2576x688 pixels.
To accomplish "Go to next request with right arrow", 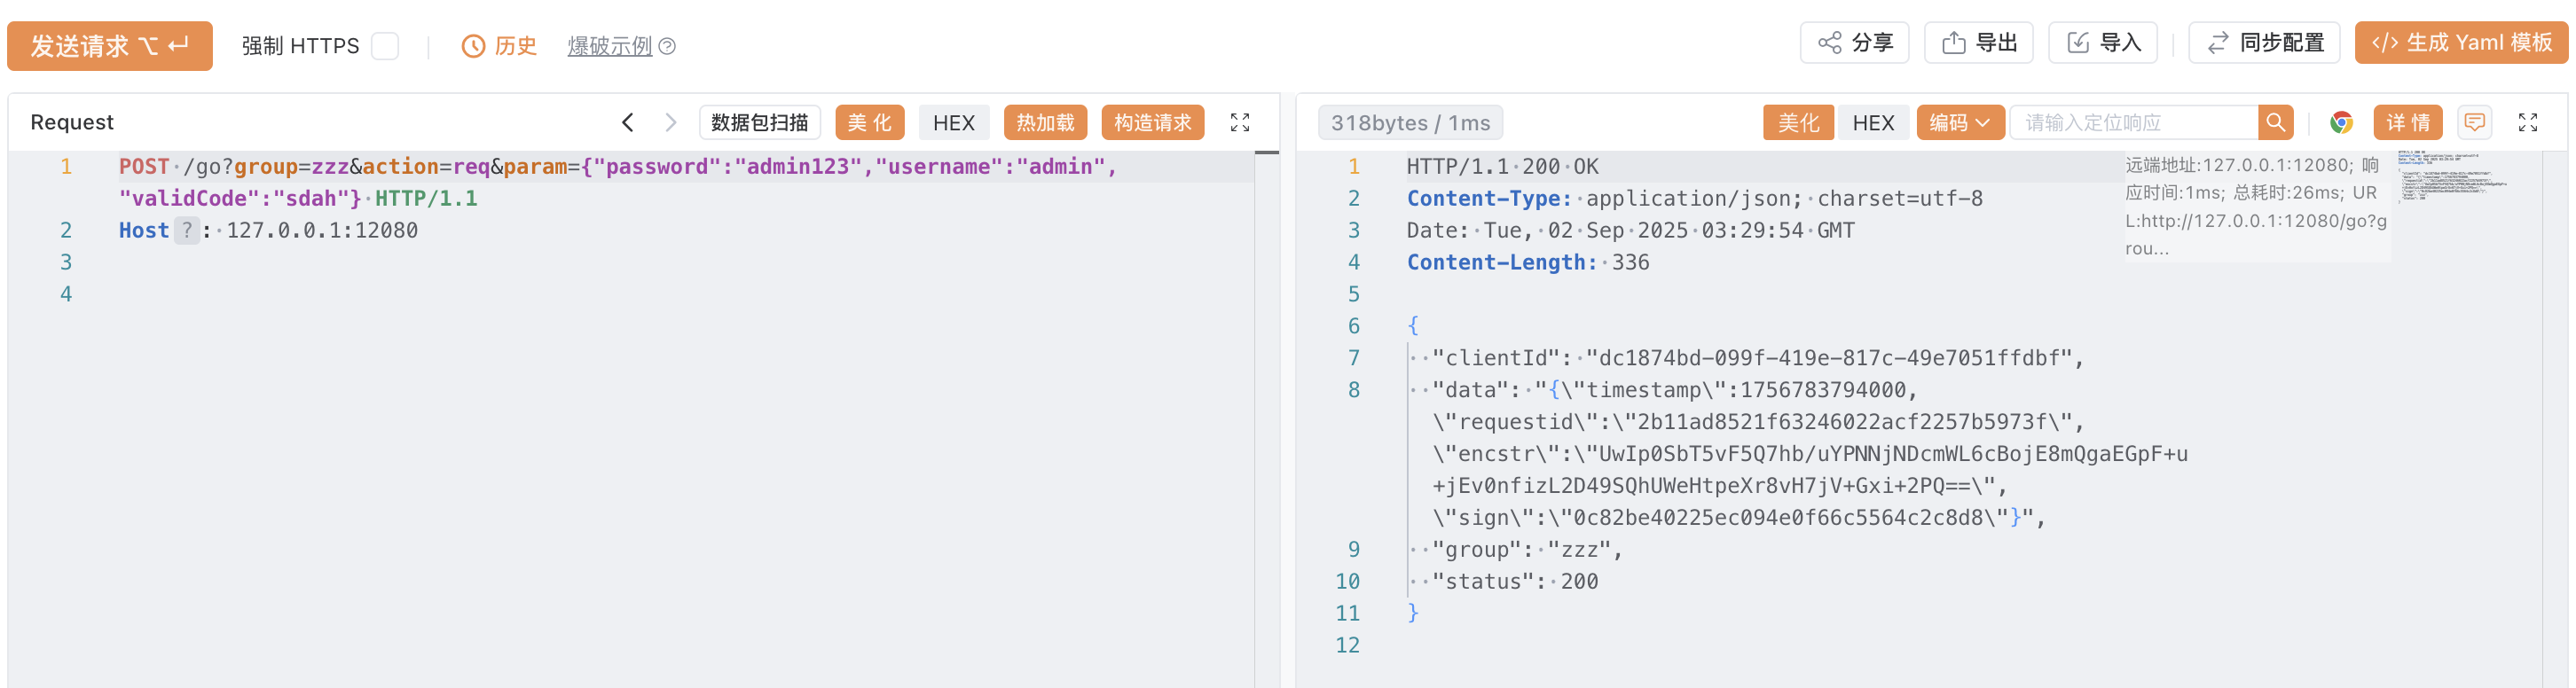I will pos(671,123).
